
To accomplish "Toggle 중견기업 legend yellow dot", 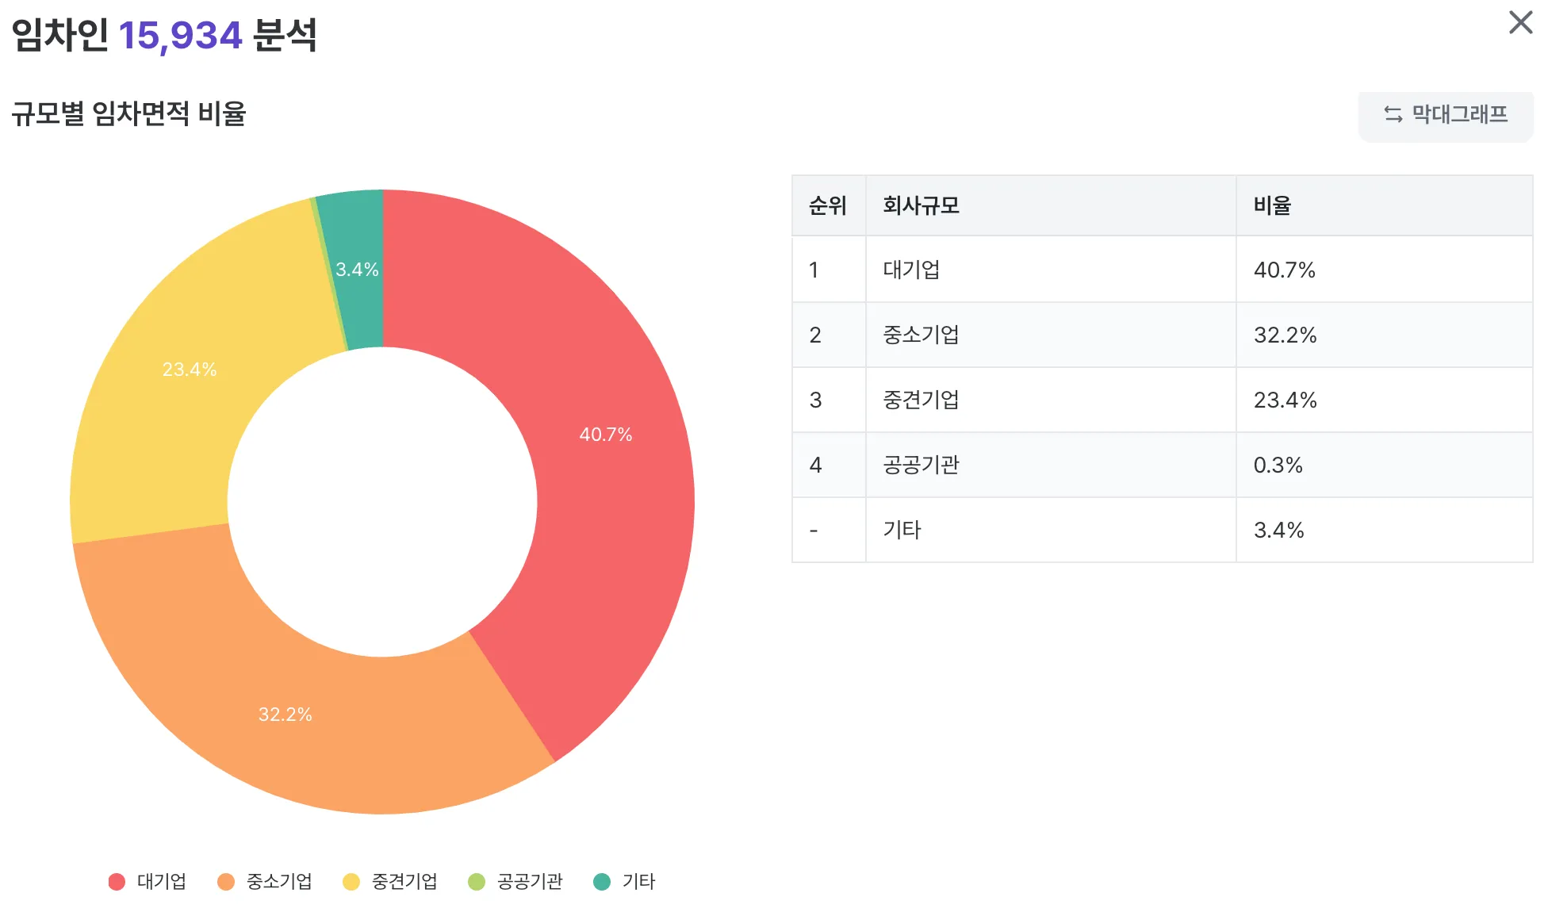I will coord(351,882).
